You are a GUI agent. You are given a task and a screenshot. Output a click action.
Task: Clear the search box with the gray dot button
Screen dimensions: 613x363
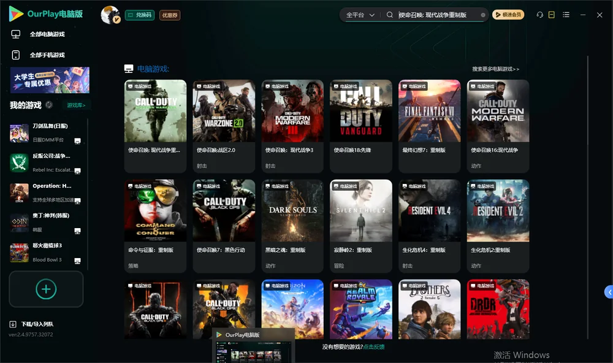tap(483, 15)
